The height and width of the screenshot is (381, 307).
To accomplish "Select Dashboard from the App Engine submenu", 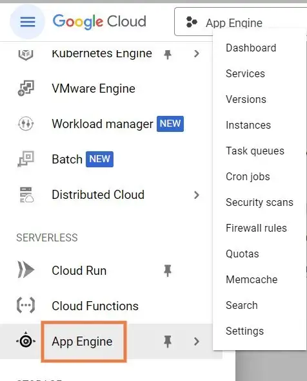I will [251, 48].
